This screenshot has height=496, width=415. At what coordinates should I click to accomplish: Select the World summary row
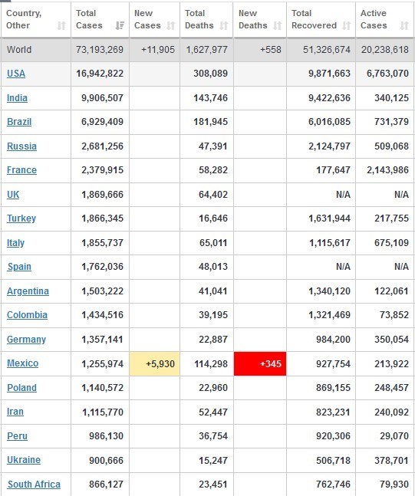click(x=207, y=50)
